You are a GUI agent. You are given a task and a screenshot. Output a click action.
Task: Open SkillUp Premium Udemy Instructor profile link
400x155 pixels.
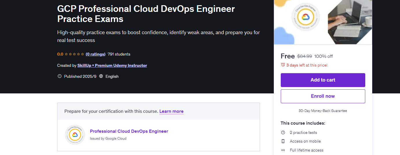coord(112,65)
